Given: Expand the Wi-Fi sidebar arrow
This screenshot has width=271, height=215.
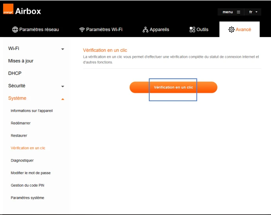Looking at the screenshot, I should [x=63, y=49].
